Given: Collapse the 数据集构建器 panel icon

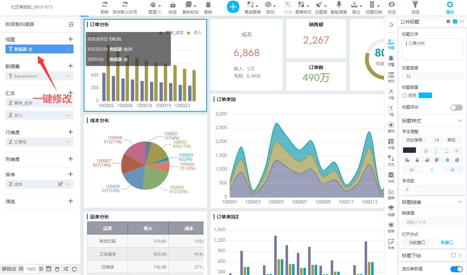Looking at the screenshot, I should coord(71,25).
